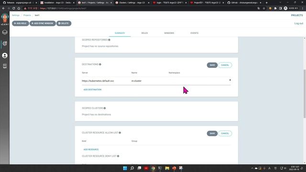Switch to the Windows tab

[x=169, y=33]
